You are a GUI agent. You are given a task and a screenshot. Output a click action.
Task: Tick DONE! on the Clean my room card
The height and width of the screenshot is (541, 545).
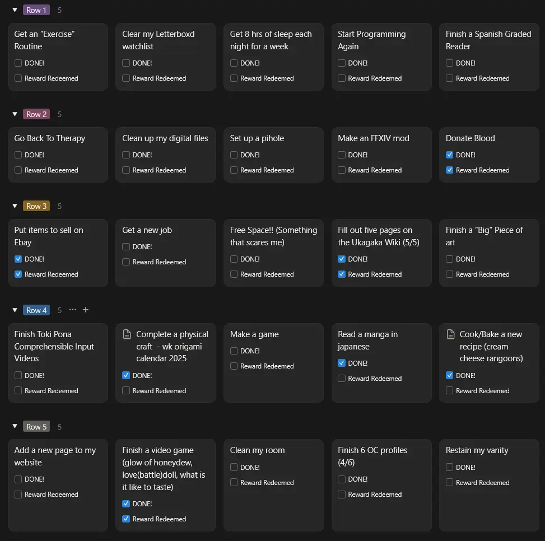pos(234,467)
